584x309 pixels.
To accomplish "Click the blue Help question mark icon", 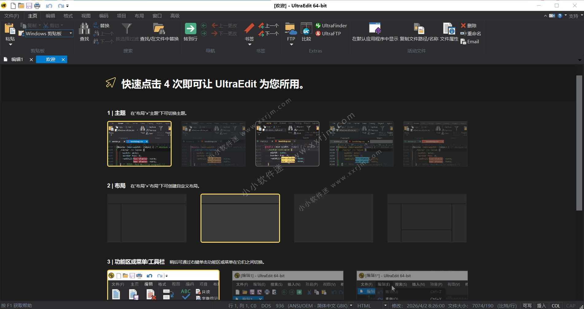I will pos(560,16).
